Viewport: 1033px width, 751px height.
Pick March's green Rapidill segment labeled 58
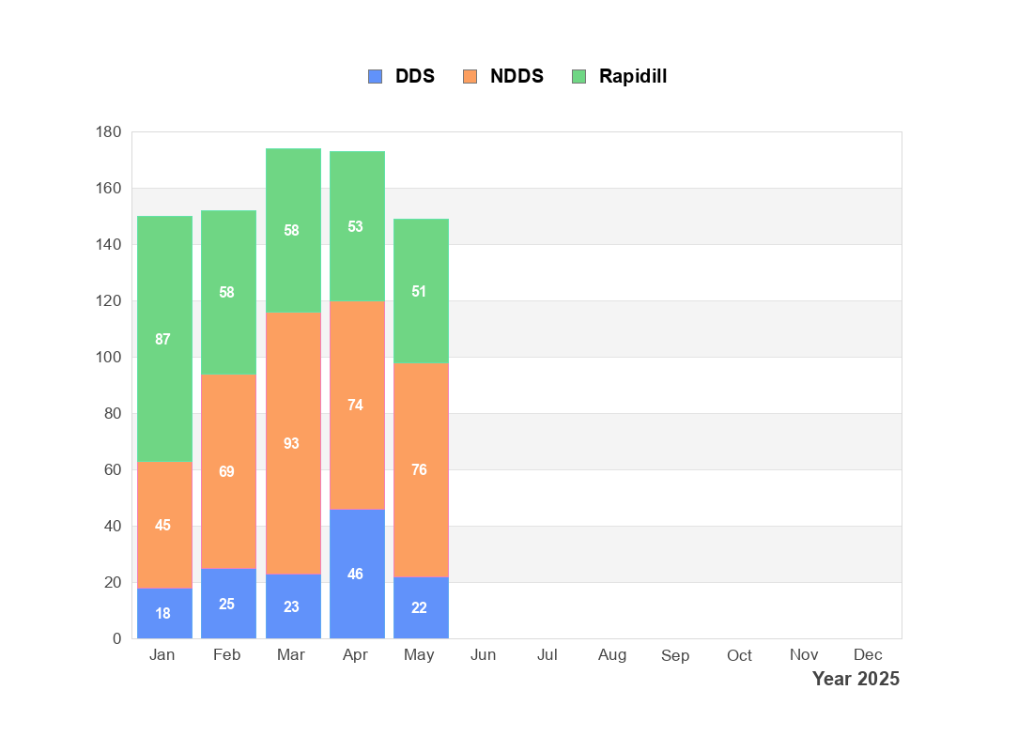click(x=293, y=230)
